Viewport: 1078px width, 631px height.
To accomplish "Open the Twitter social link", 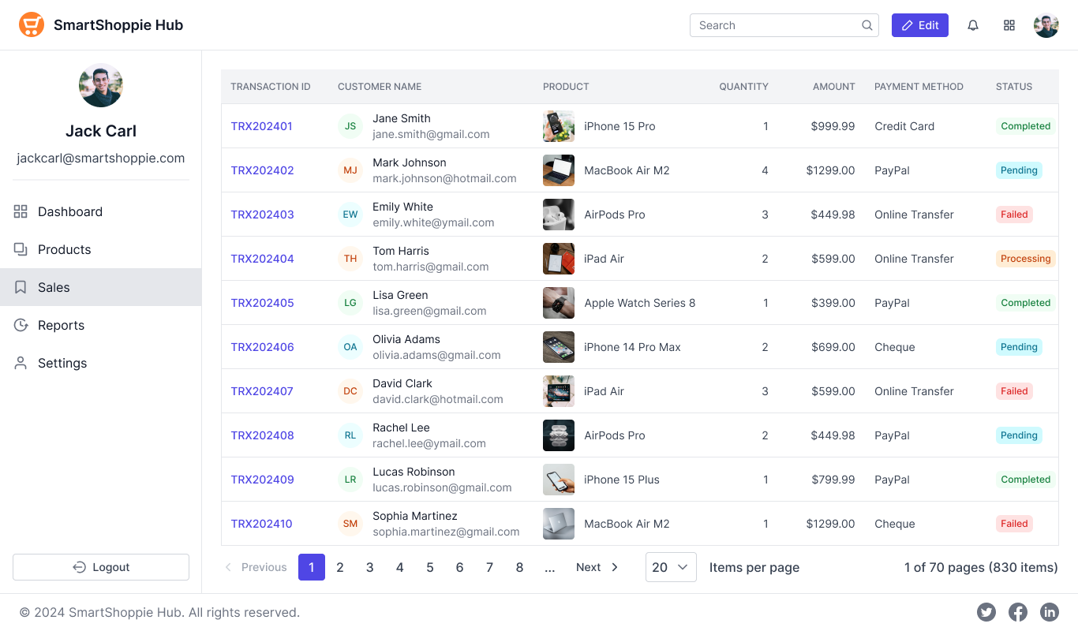I will (986, 612).
